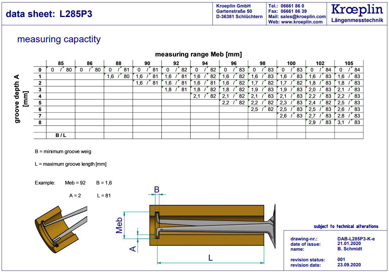389x272 pixels.
Task: Click the L dimension label under drawing
Action: [211, 258]
